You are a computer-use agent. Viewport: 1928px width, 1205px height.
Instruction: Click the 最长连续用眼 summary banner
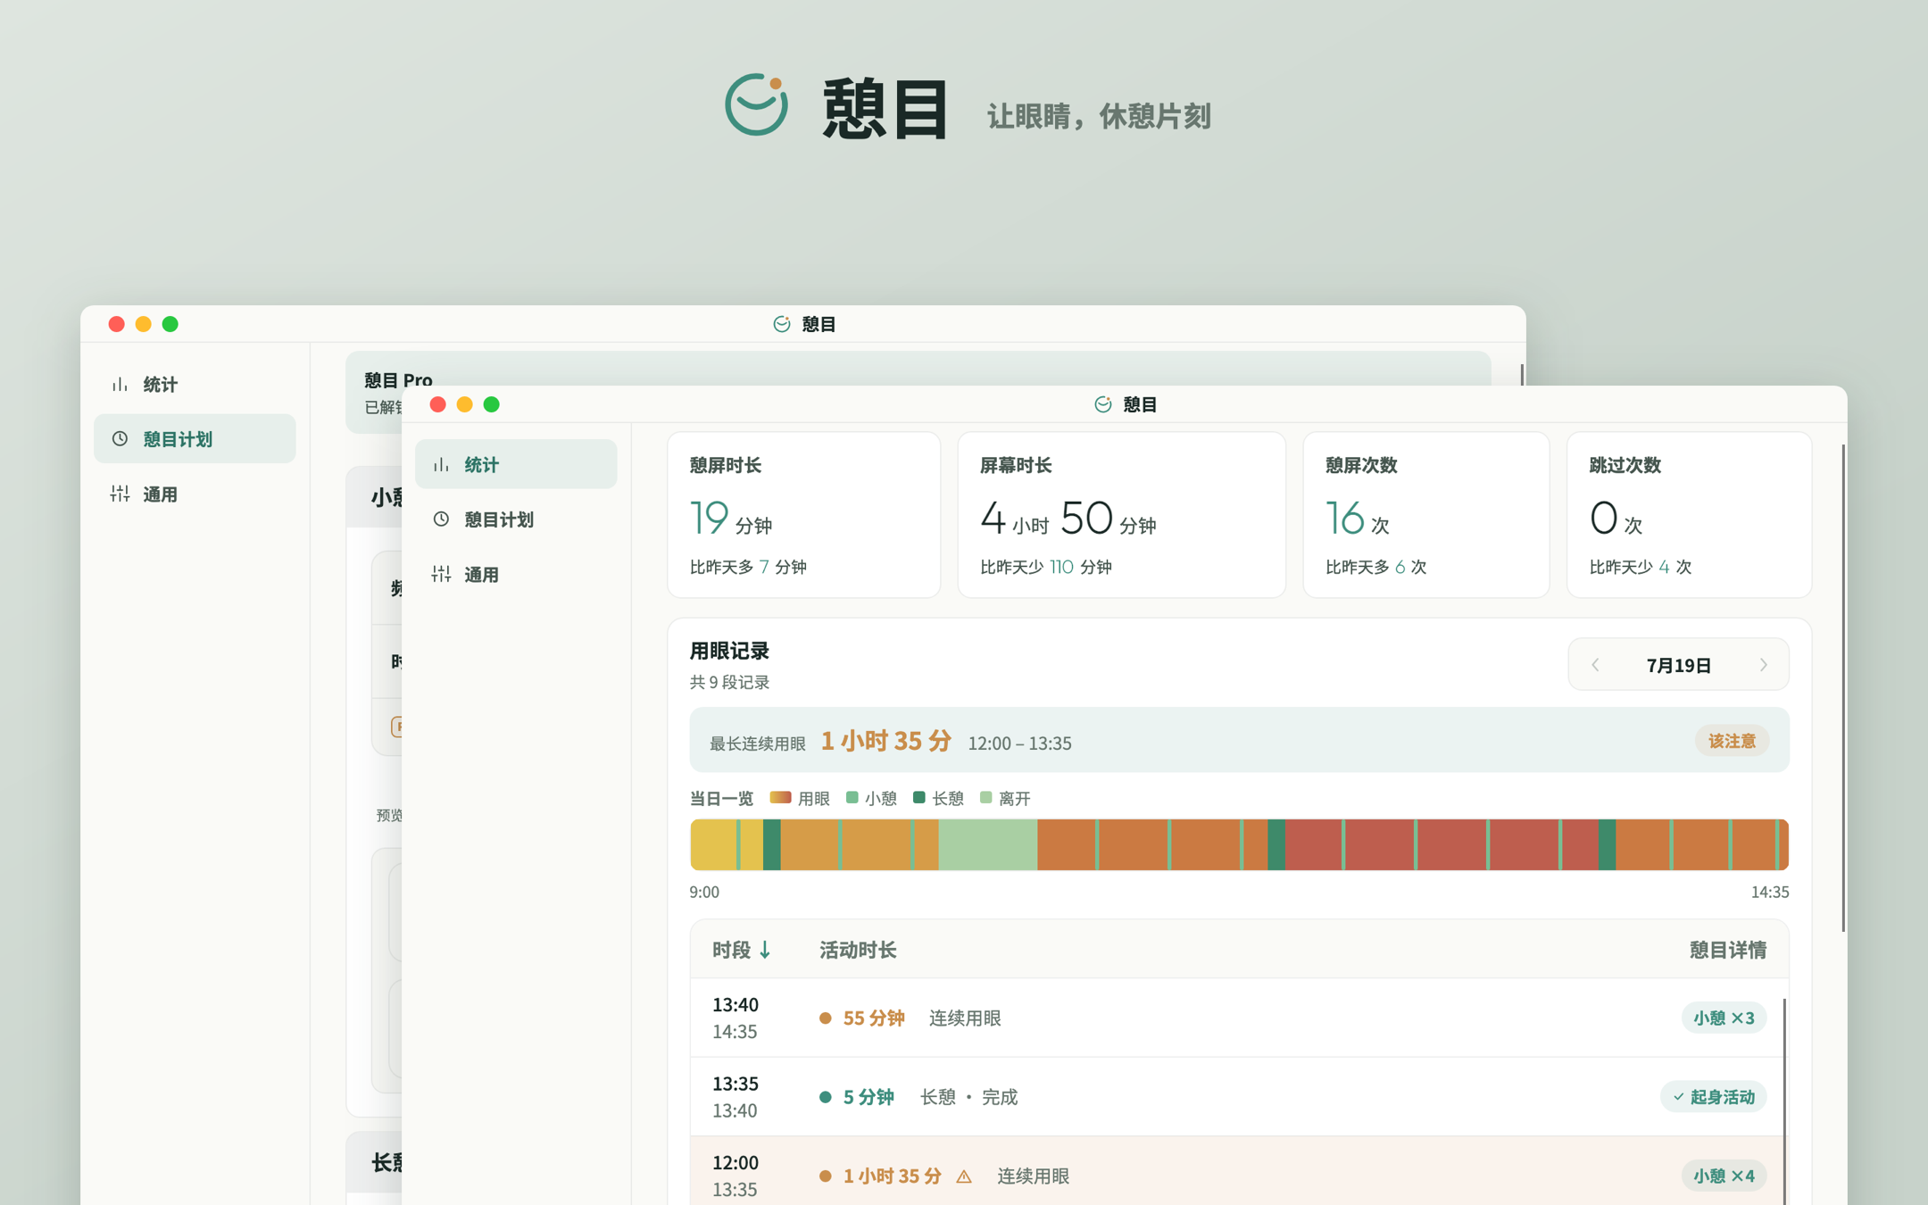coord(1239,741)
